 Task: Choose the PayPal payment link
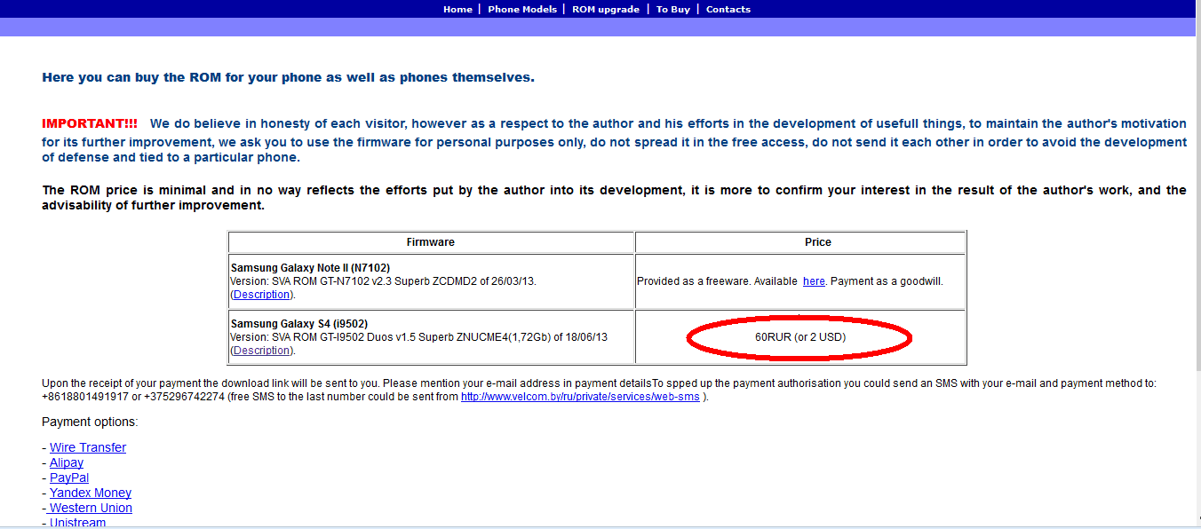pyautogui.click(x=69, y=478)
